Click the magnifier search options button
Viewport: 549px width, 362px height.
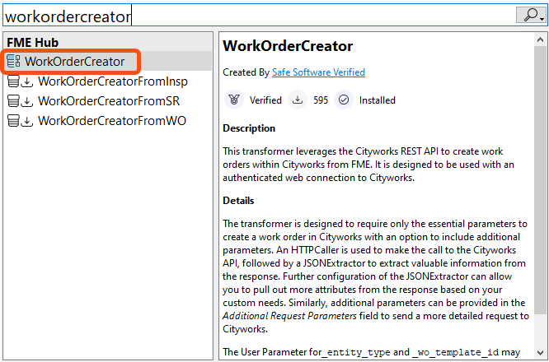531,15
